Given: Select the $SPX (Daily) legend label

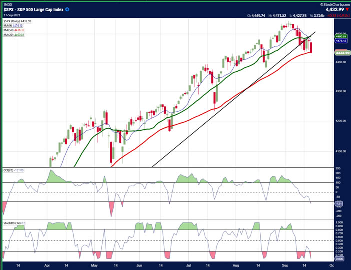Looking at the screenshot, I should coord(17,21).
